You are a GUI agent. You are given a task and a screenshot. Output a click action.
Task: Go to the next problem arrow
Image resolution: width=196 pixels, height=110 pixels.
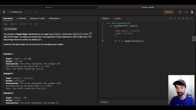30,12
